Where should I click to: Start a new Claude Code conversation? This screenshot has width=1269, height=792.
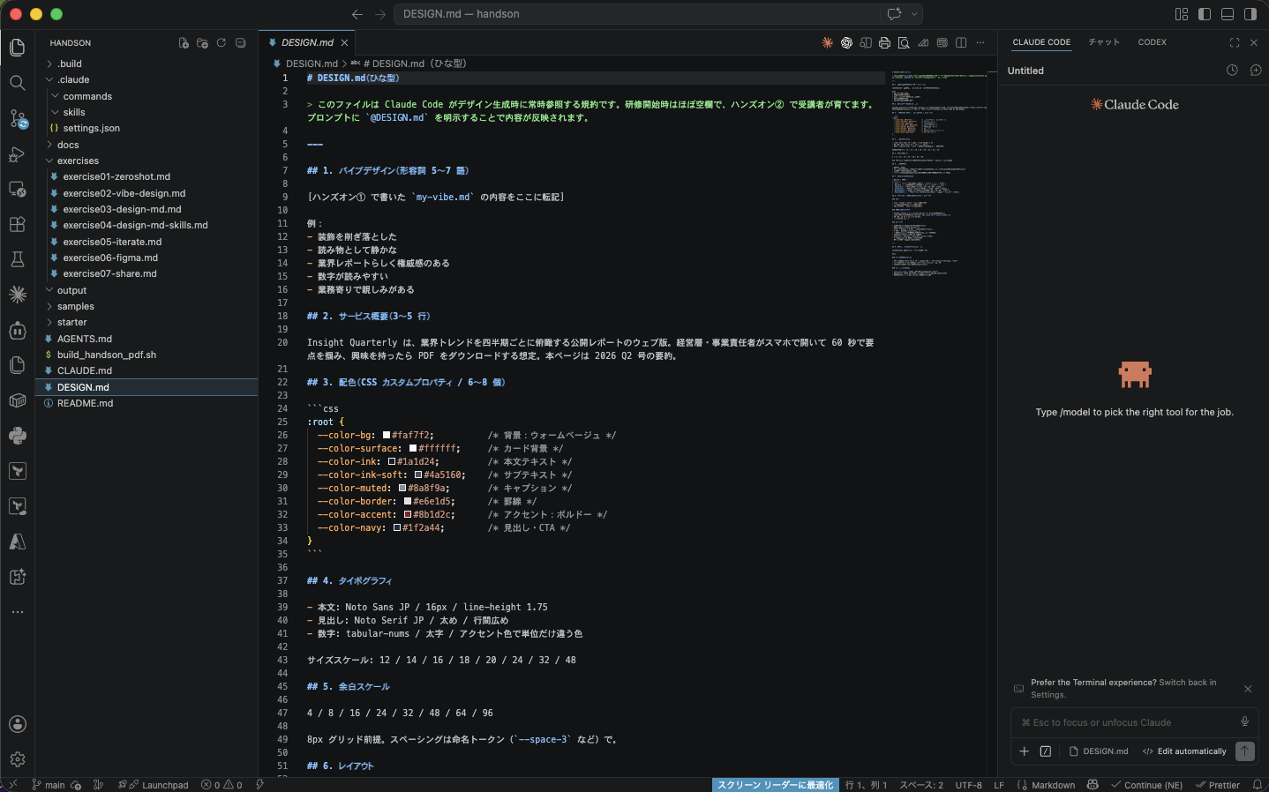point(1255,71)
